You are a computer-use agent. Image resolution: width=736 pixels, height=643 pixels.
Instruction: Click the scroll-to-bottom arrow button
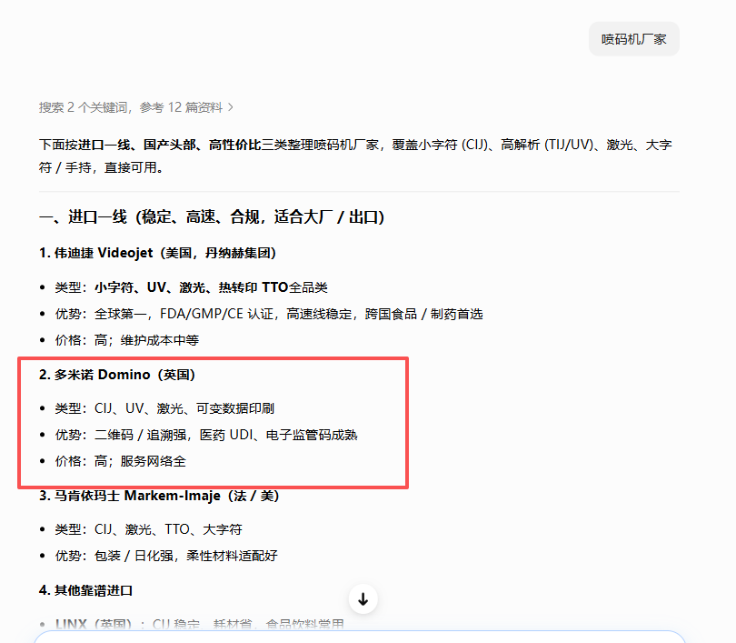point(363,599)
